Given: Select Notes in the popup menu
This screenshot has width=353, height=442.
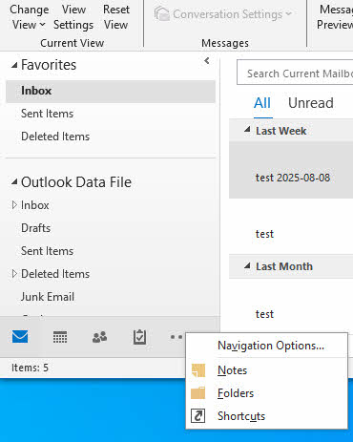Looking at the screenshot, I should [266, 370].
